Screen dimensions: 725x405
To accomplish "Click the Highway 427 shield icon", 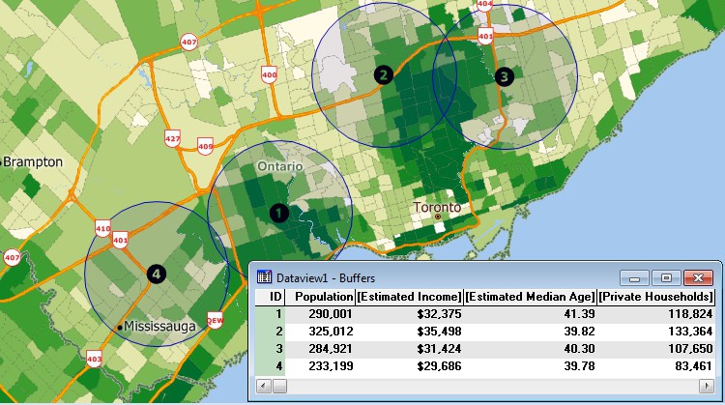I will pos(173,138).
